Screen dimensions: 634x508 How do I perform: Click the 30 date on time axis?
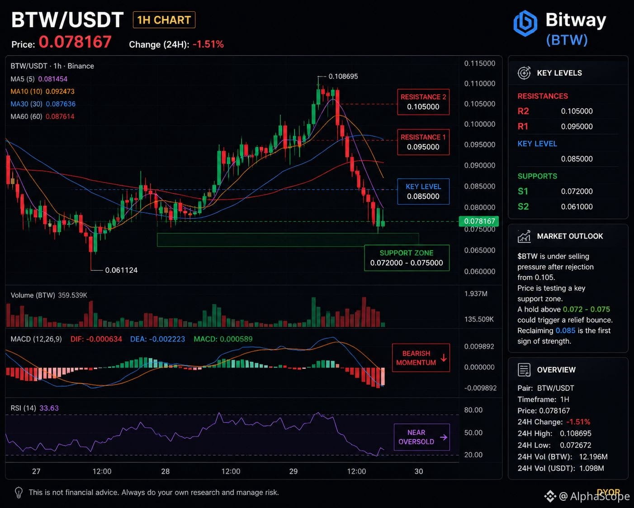419,471
